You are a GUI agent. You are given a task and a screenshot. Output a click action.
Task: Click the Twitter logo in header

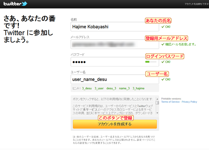pos(15,4)
